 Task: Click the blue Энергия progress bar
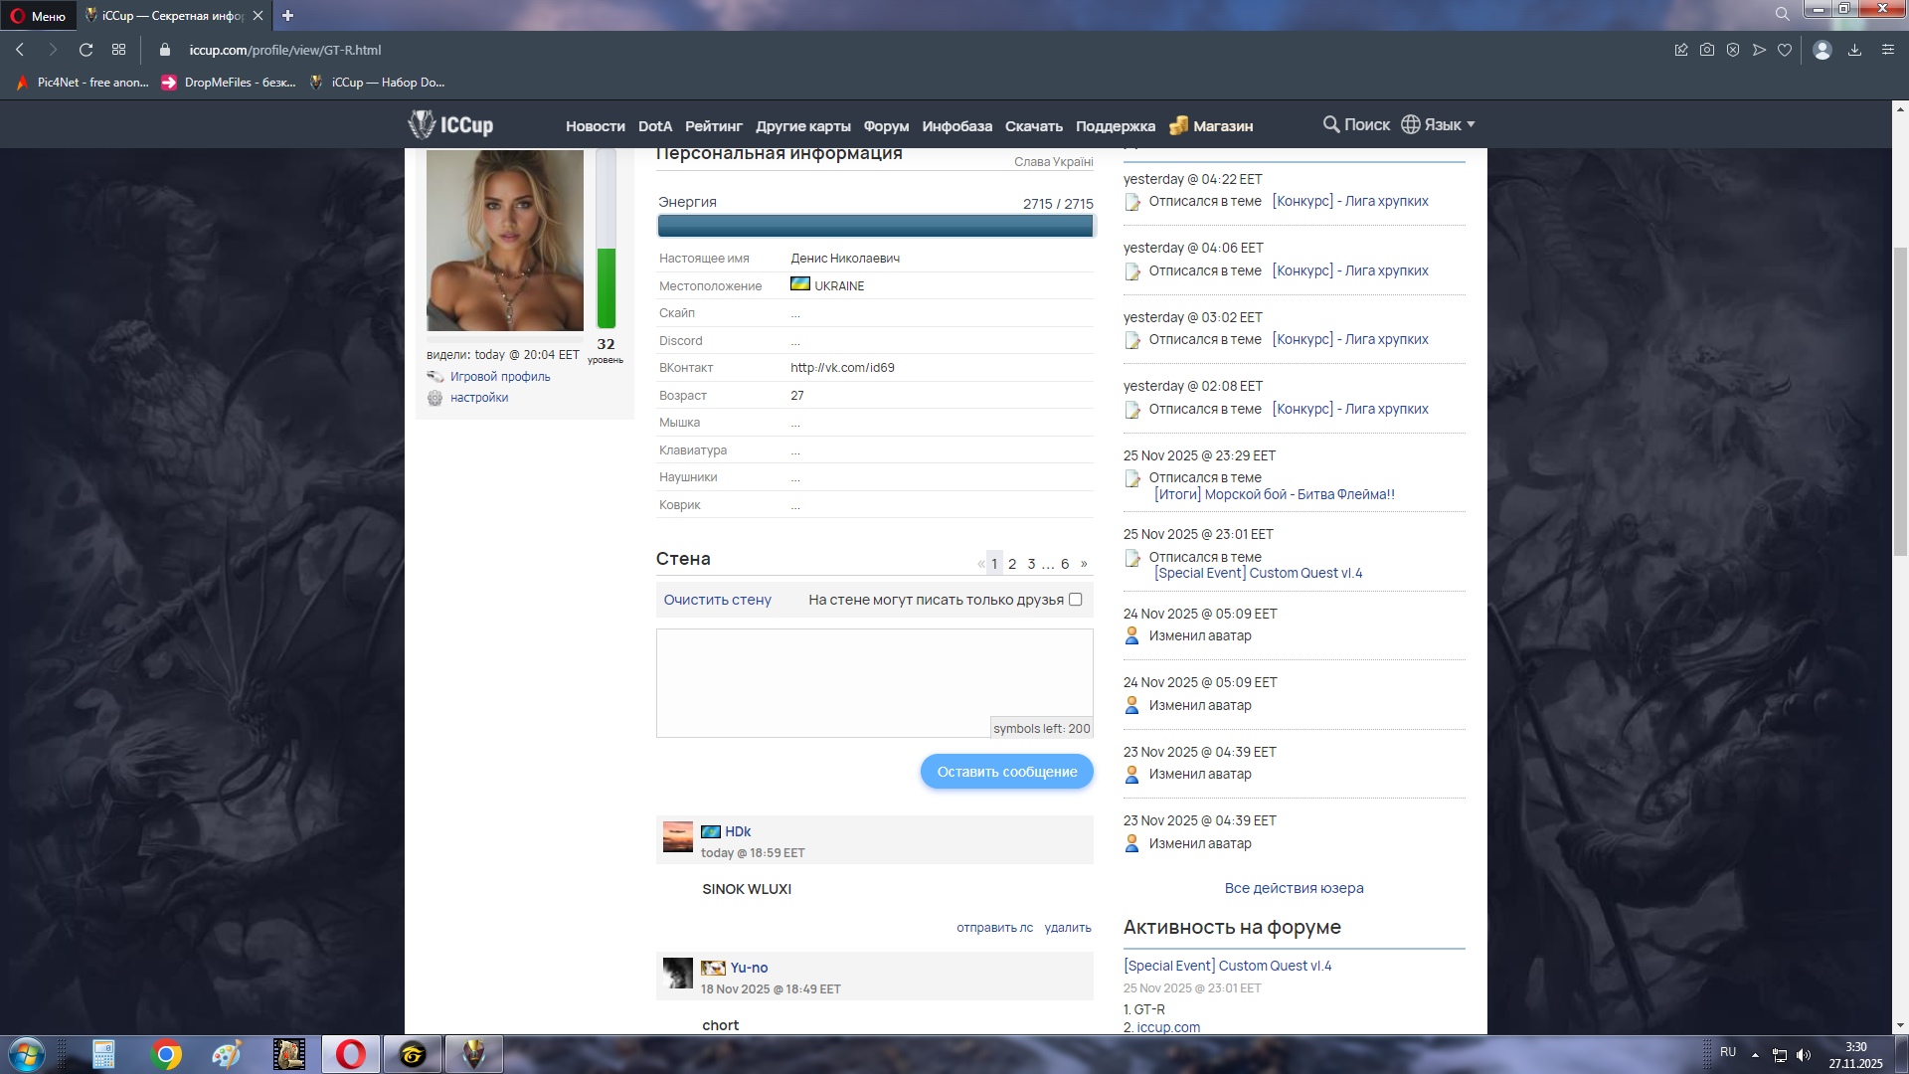click(x=875, y=226)
